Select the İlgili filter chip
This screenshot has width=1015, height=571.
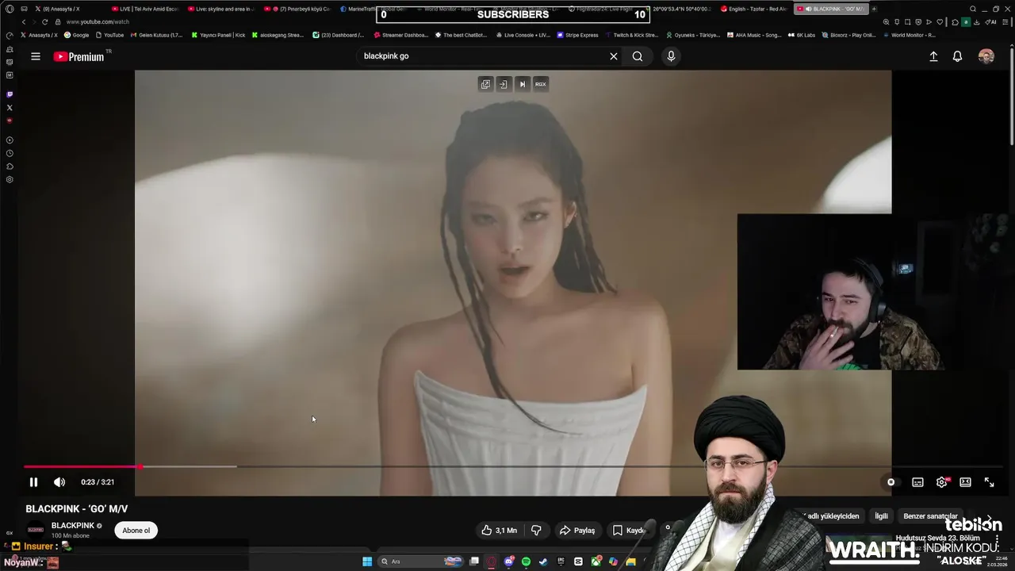pyautogui.click(x=881, y=516)
